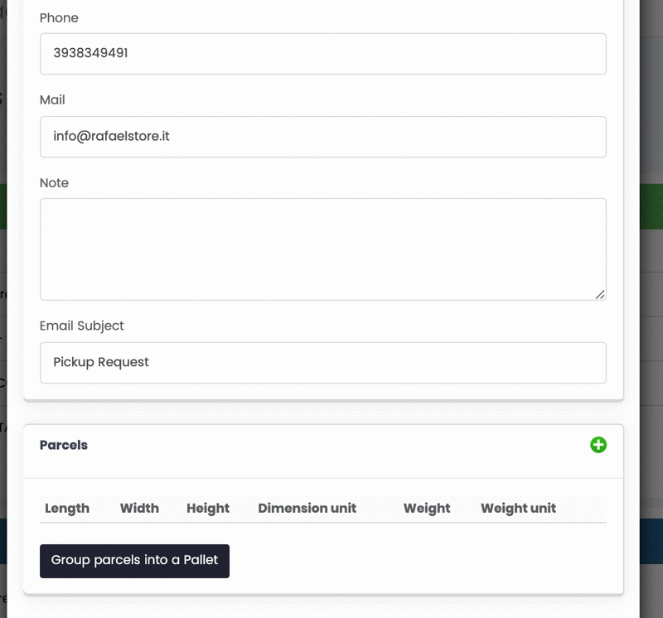Click the Email Subject field label

(81, 326)
